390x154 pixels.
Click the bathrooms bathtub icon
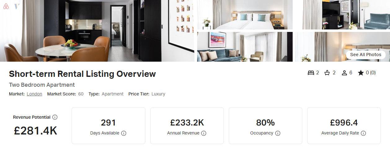tap(327, 73)
